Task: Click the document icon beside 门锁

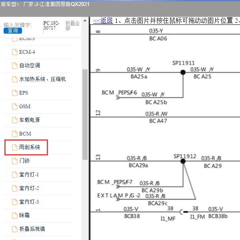Action: click(x=15, y=161)
